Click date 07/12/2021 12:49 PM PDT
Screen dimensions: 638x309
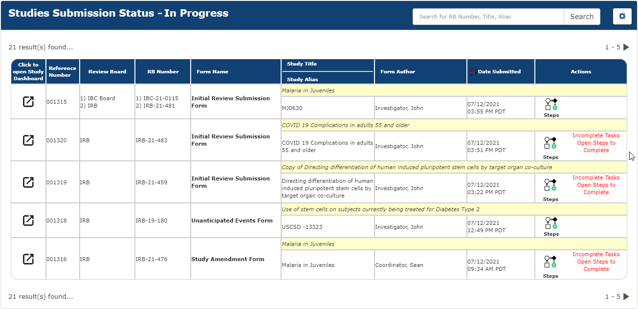pyautogui.click(x=486, y=227)
